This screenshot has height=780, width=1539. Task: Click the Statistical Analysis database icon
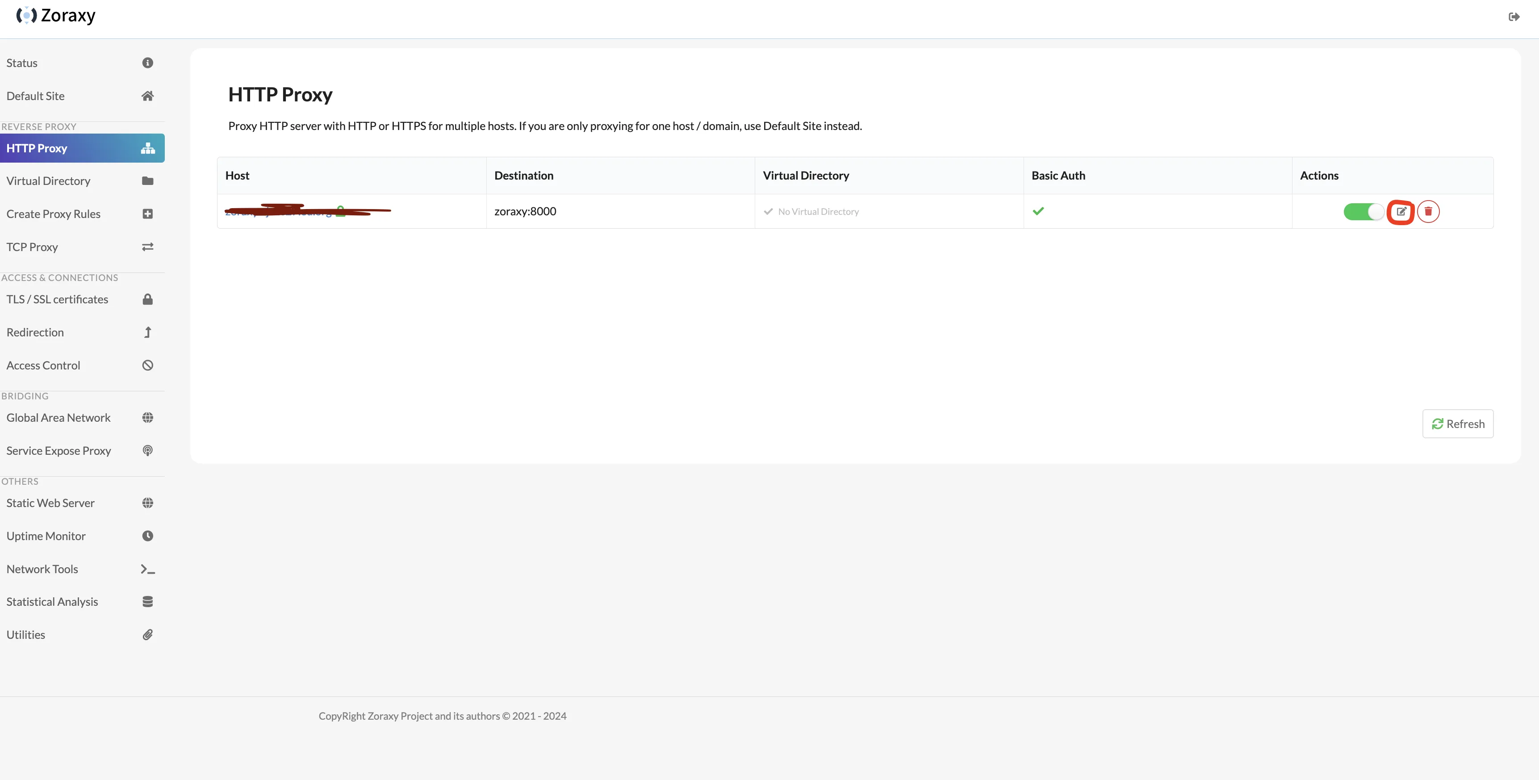click(147, 602)
